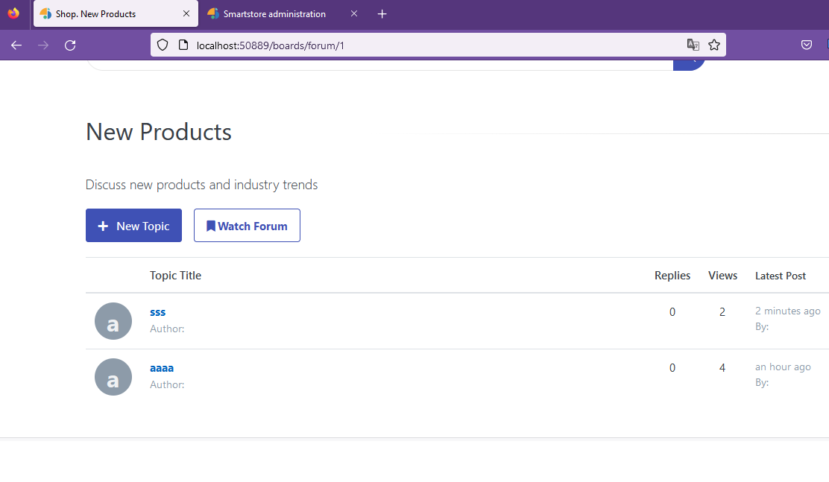The height and width of the screenshot is (482, 829).
Task: Open the topic titled aaaa
Action: click(161, 367)
